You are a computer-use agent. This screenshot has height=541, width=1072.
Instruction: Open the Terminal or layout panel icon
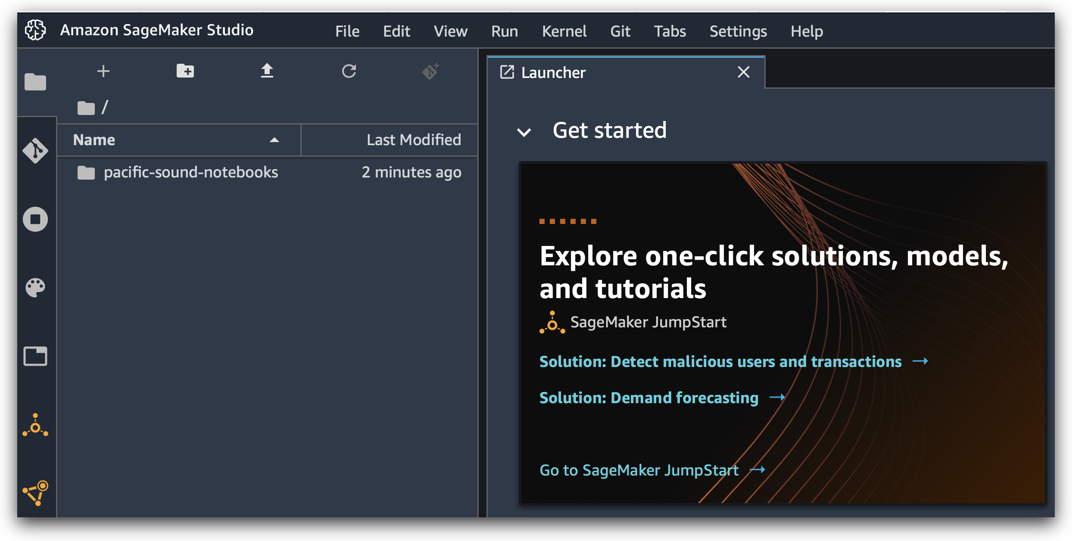click(x=36, y=354)
